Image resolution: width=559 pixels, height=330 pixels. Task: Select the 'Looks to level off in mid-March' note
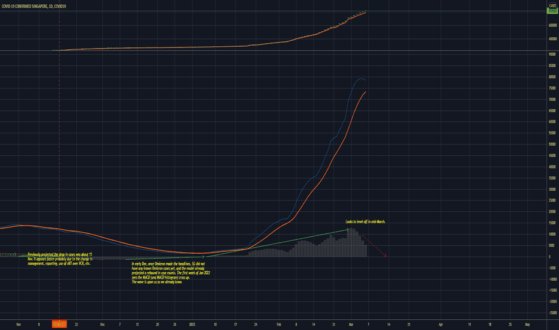[365, 222]
